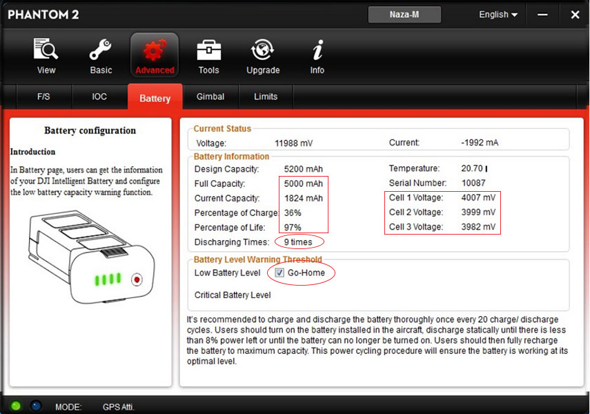Click the Current Status group title
The width and height of the screenshot is (590, 414).
(x=222, y=129)
